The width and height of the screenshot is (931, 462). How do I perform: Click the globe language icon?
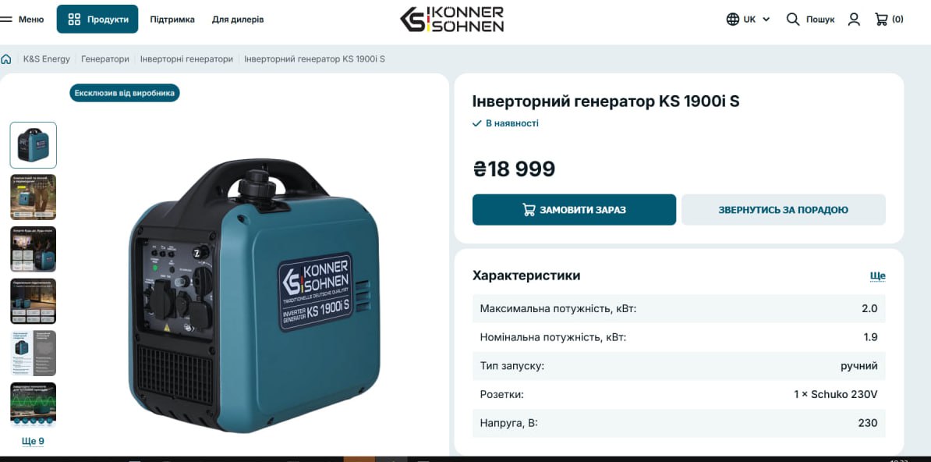tap(733, 19)
